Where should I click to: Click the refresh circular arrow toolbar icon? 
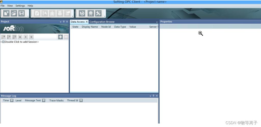coord(82,13)
